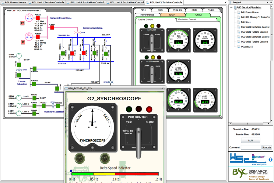Click the Load 3 circle symbol
Image resolution: width=274 pixels, height=183 pixels.
pyautogui.click(x=19, y=113)
